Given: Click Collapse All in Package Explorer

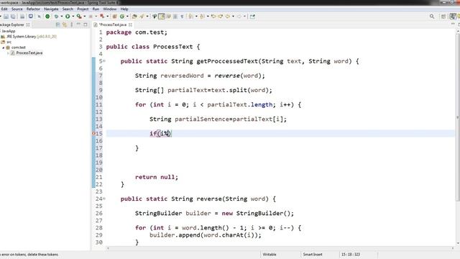Looking at the screenshot, I should pos(57,24).
